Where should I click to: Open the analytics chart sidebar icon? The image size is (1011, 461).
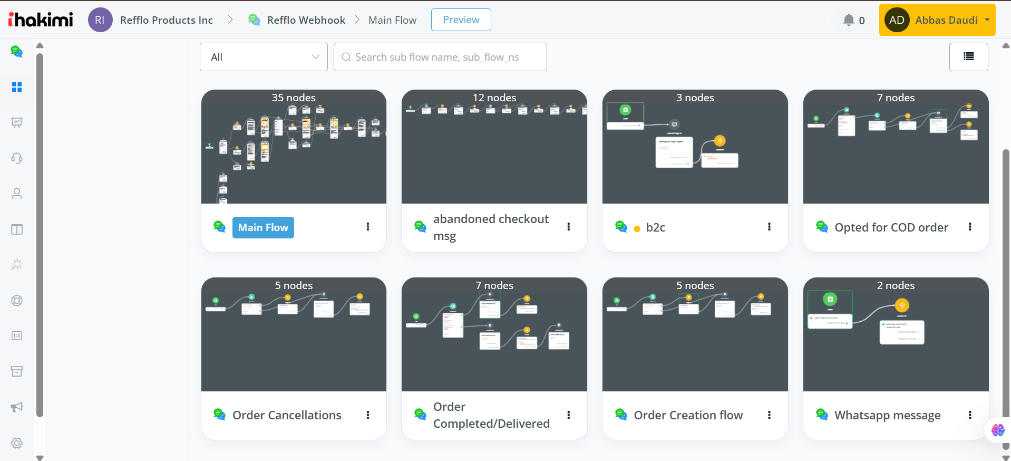pos(17,122)
